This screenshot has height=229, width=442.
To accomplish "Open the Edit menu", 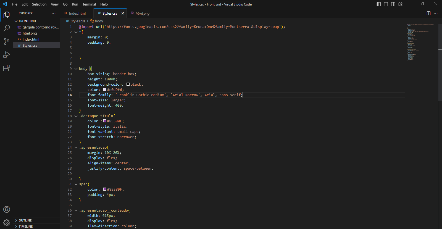I will coord(25,4).
